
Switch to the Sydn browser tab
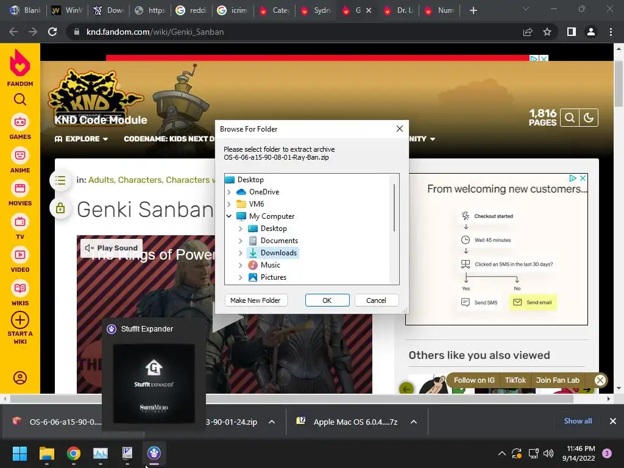click(316, 10)
